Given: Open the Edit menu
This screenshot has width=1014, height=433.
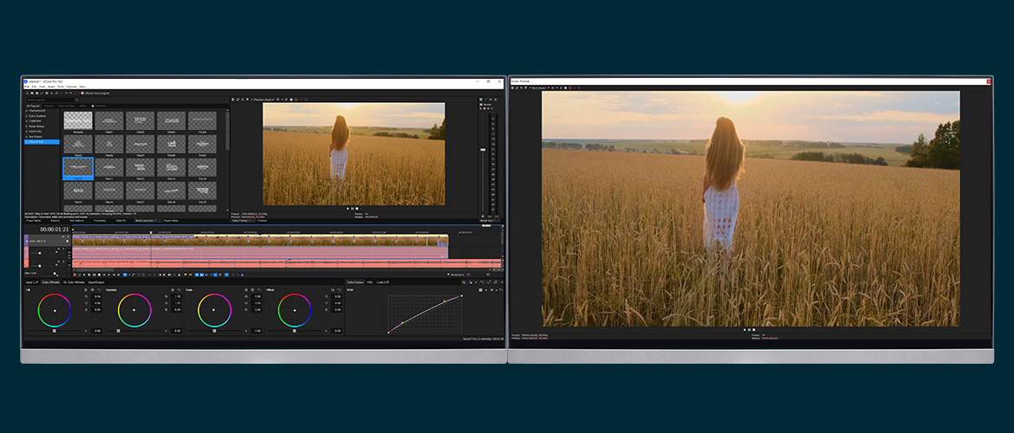Looking at the screenshot, I should [x=35, y=87].
